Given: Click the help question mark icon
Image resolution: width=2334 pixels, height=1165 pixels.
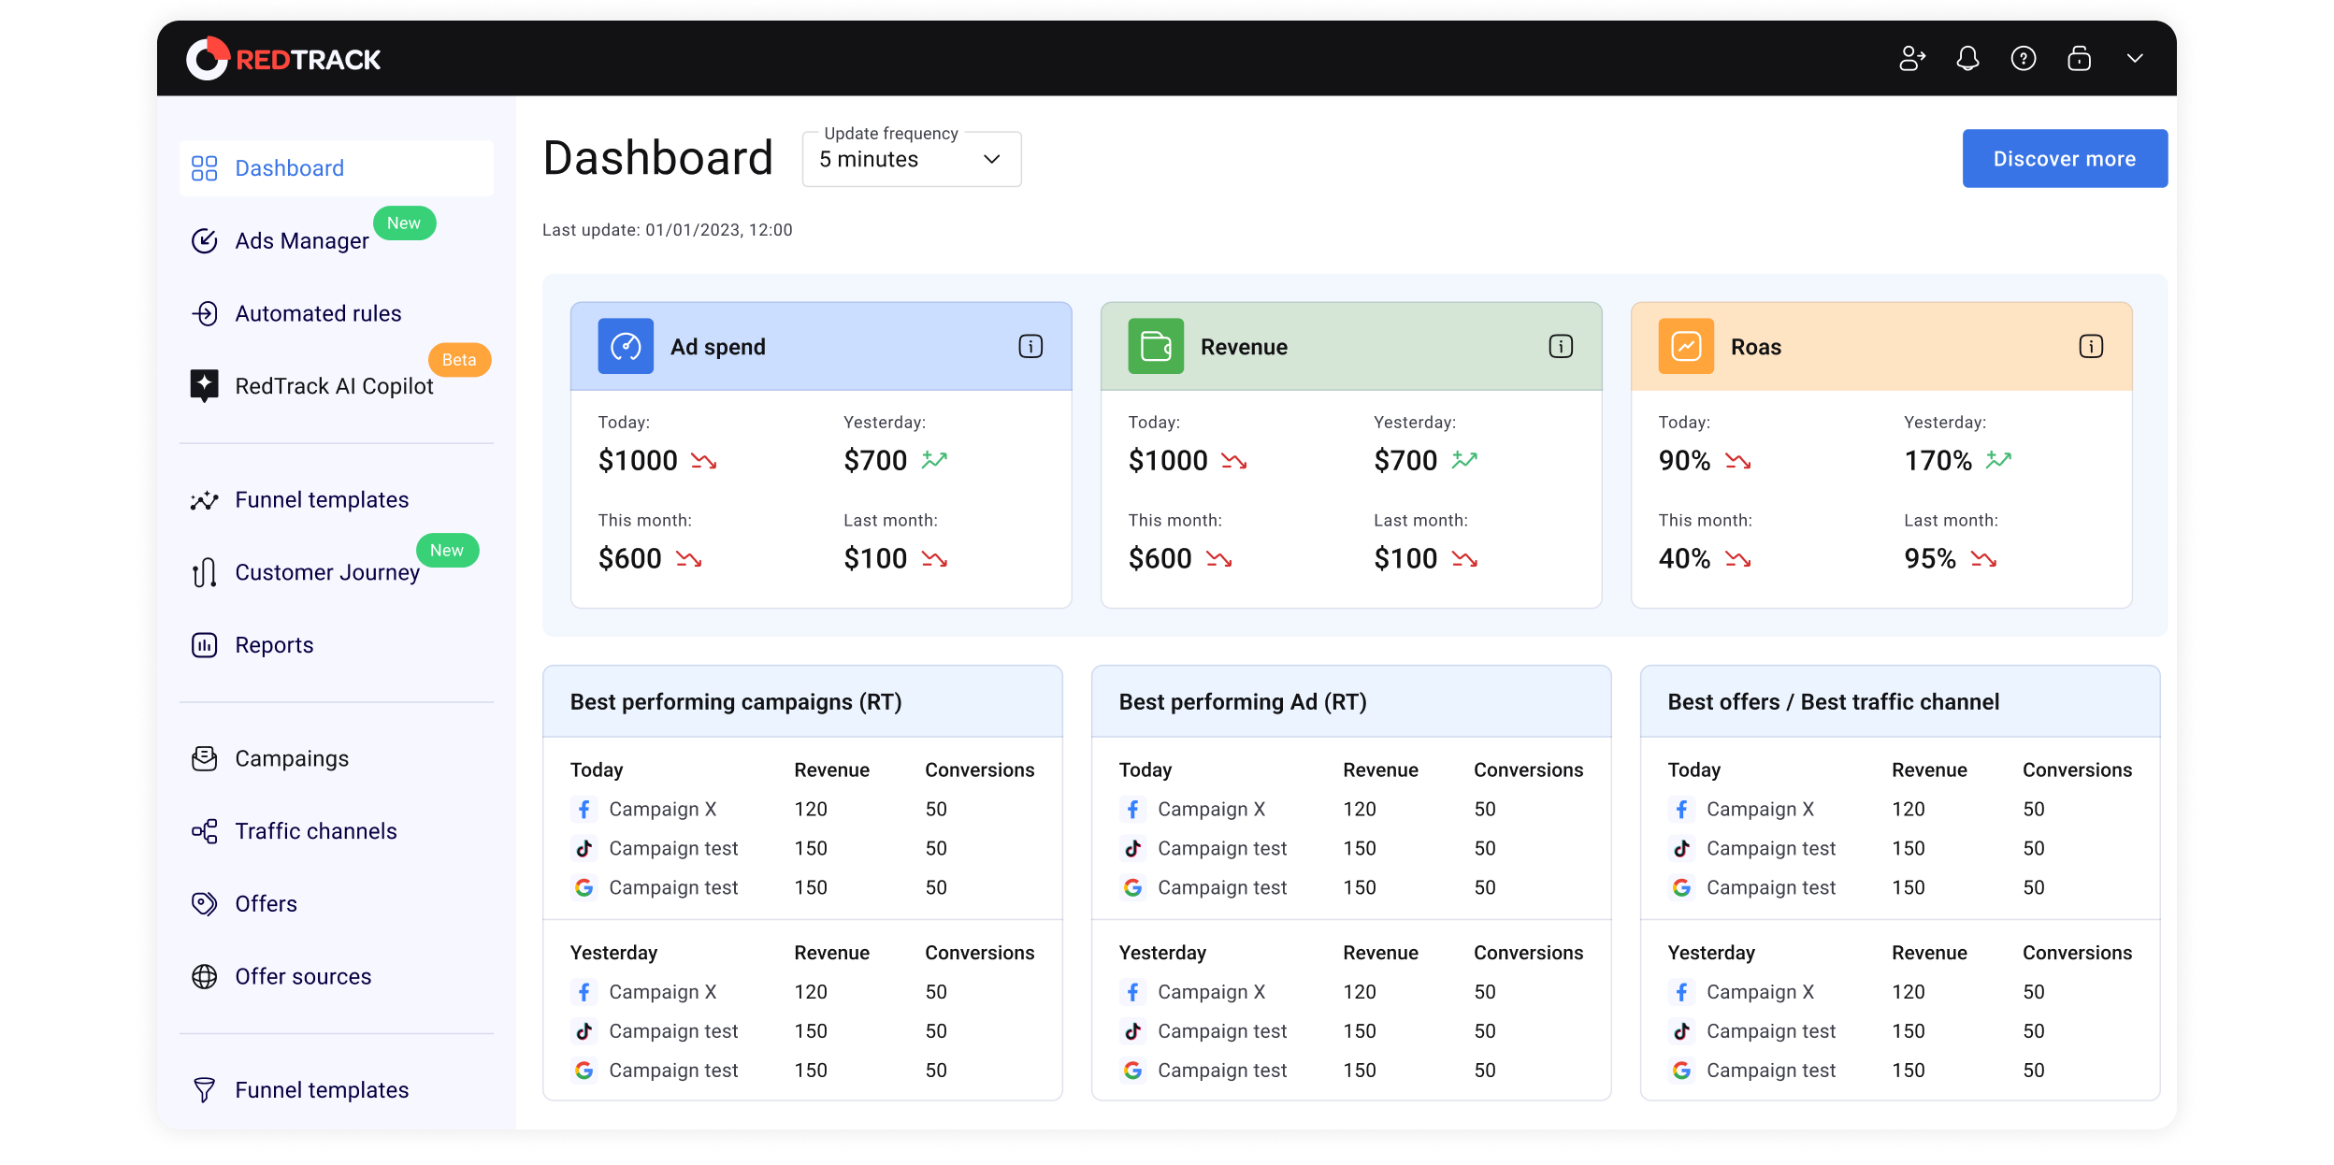Looking at the screenshot, I should [2024, 59].
